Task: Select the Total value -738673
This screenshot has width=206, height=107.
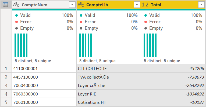Action: click(x=173, y=77)
